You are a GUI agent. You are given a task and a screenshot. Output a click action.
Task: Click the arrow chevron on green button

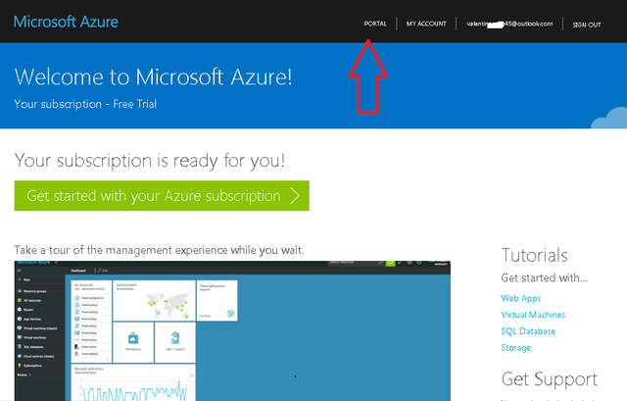[x=295, y=196]
